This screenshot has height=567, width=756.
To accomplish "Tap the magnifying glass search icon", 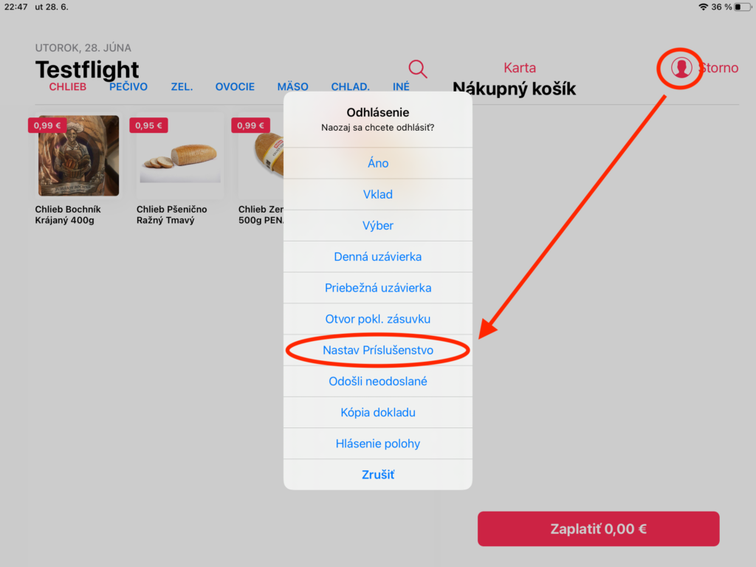I will (418, 69).
